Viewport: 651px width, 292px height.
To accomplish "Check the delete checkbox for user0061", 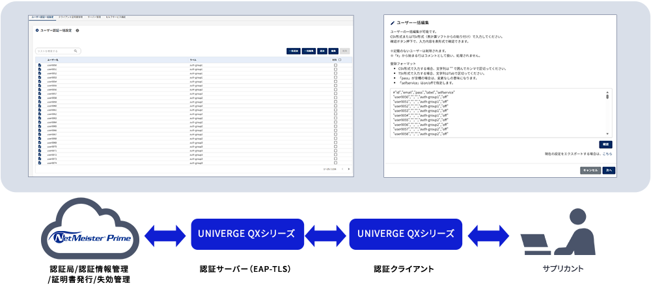I will 335,110.
